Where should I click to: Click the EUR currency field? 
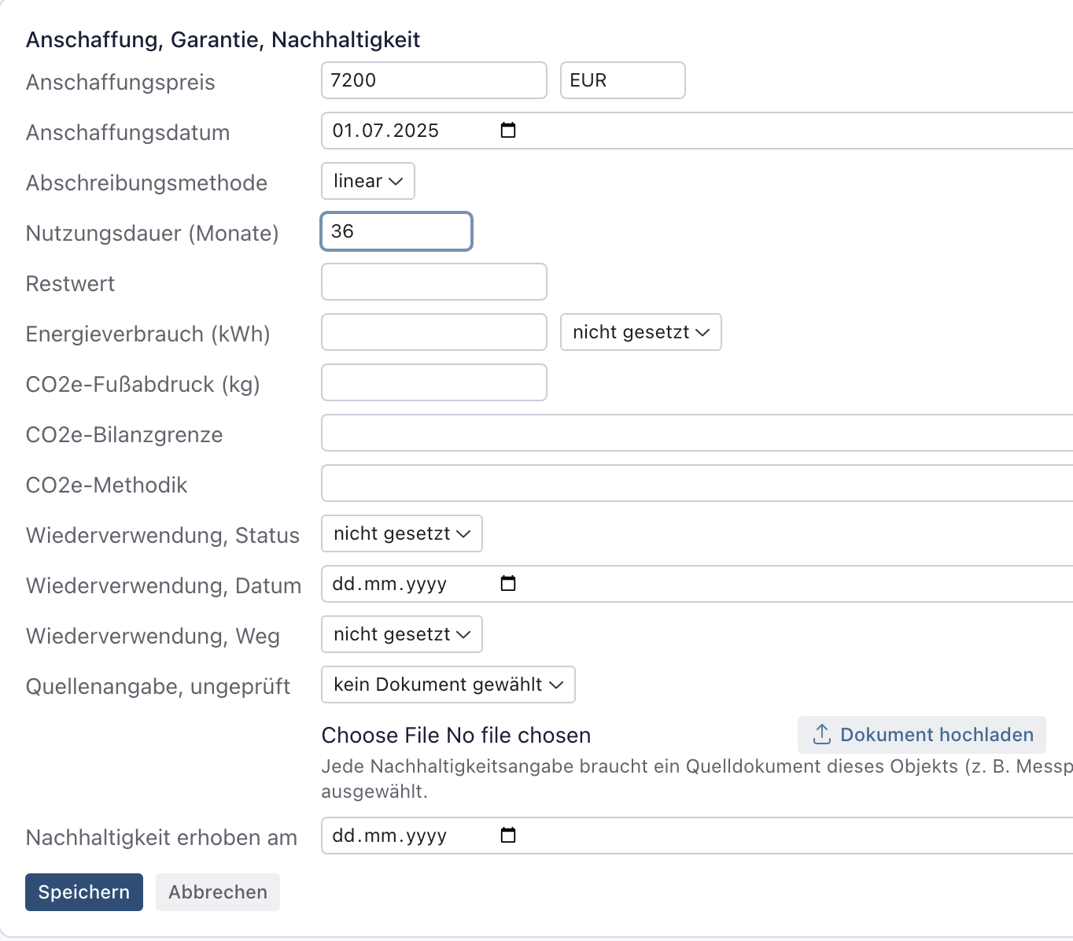[623, 80]
